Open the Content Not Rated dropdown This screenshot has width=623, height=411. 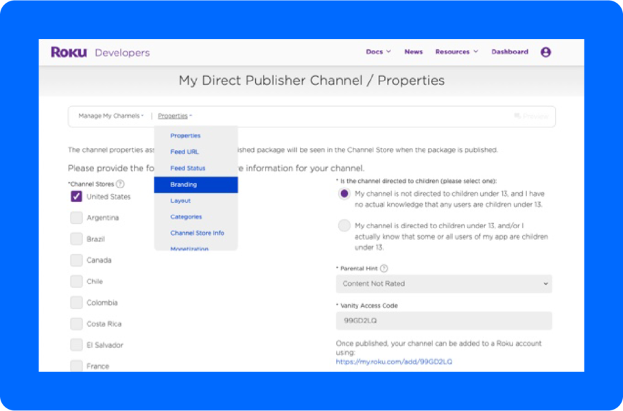pos(443,283)
